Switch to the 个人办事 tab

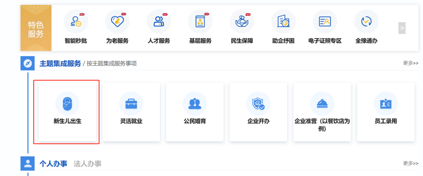[53, 164]
